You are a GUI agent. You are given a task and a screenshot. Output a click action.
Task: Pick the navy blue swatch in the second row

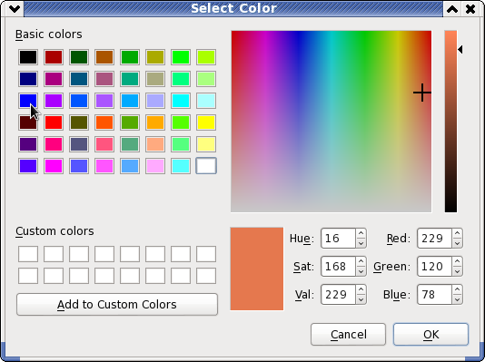click(x=28, y=79)
